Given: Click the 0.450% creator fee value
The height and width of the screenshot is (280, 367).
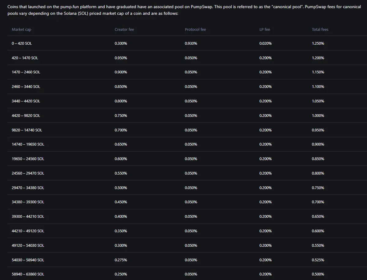Looking at the screenshot, I should (x=121, y=202).
